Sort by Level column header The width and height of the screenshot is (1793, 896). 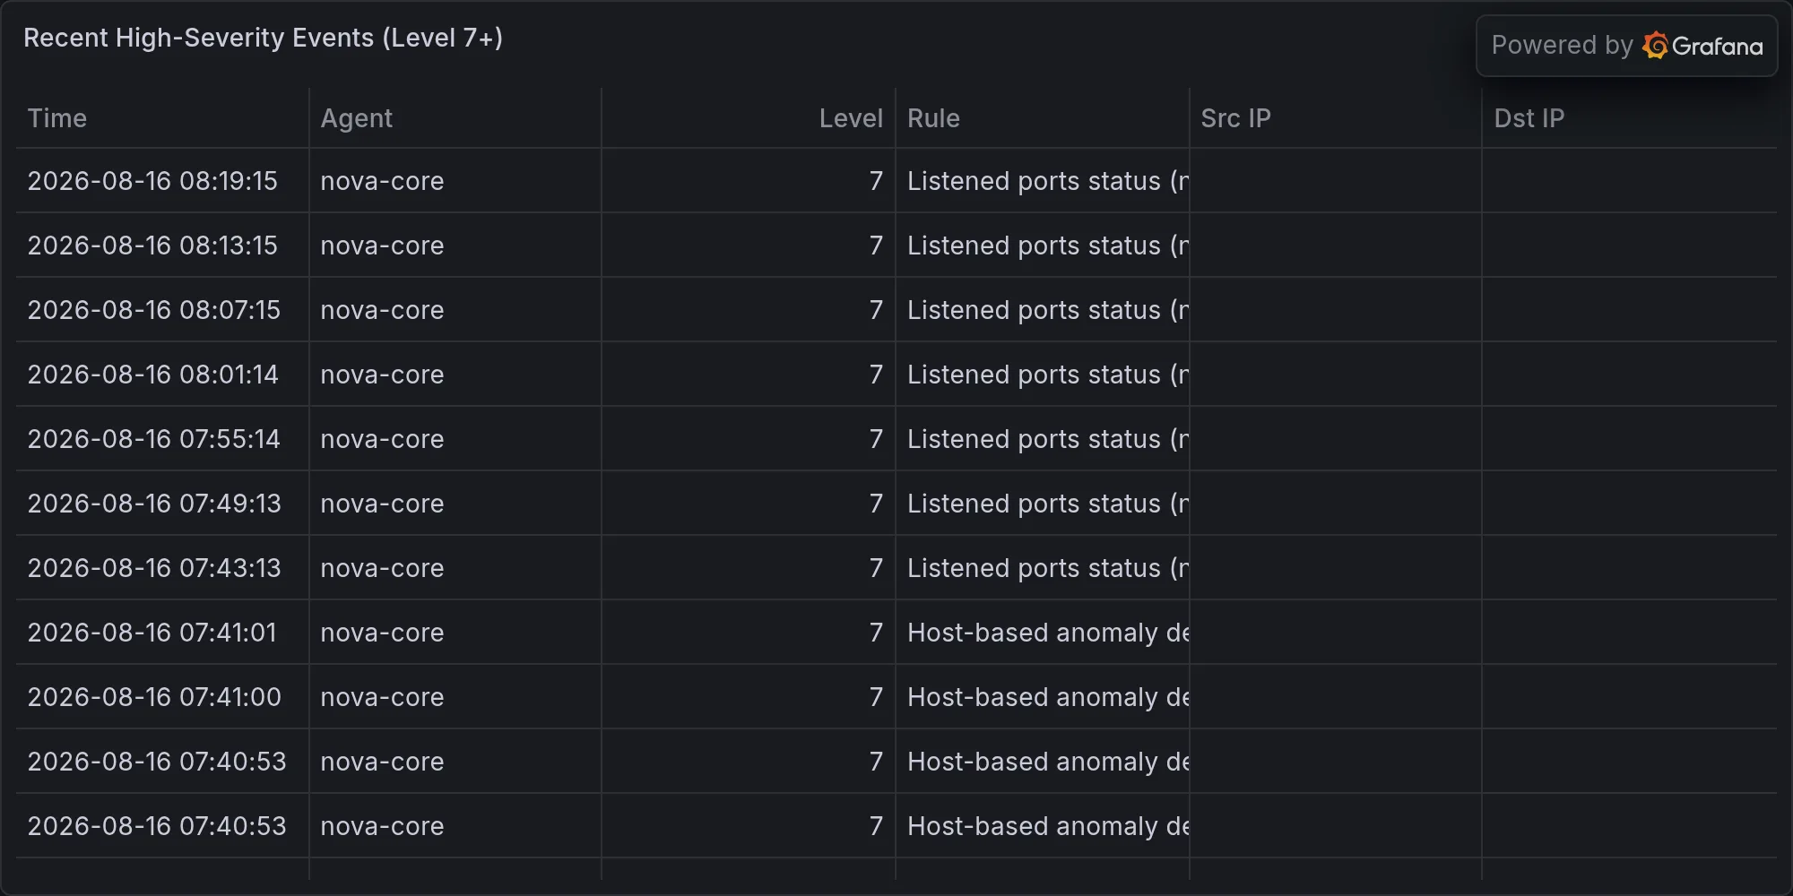tap(851, 118)
